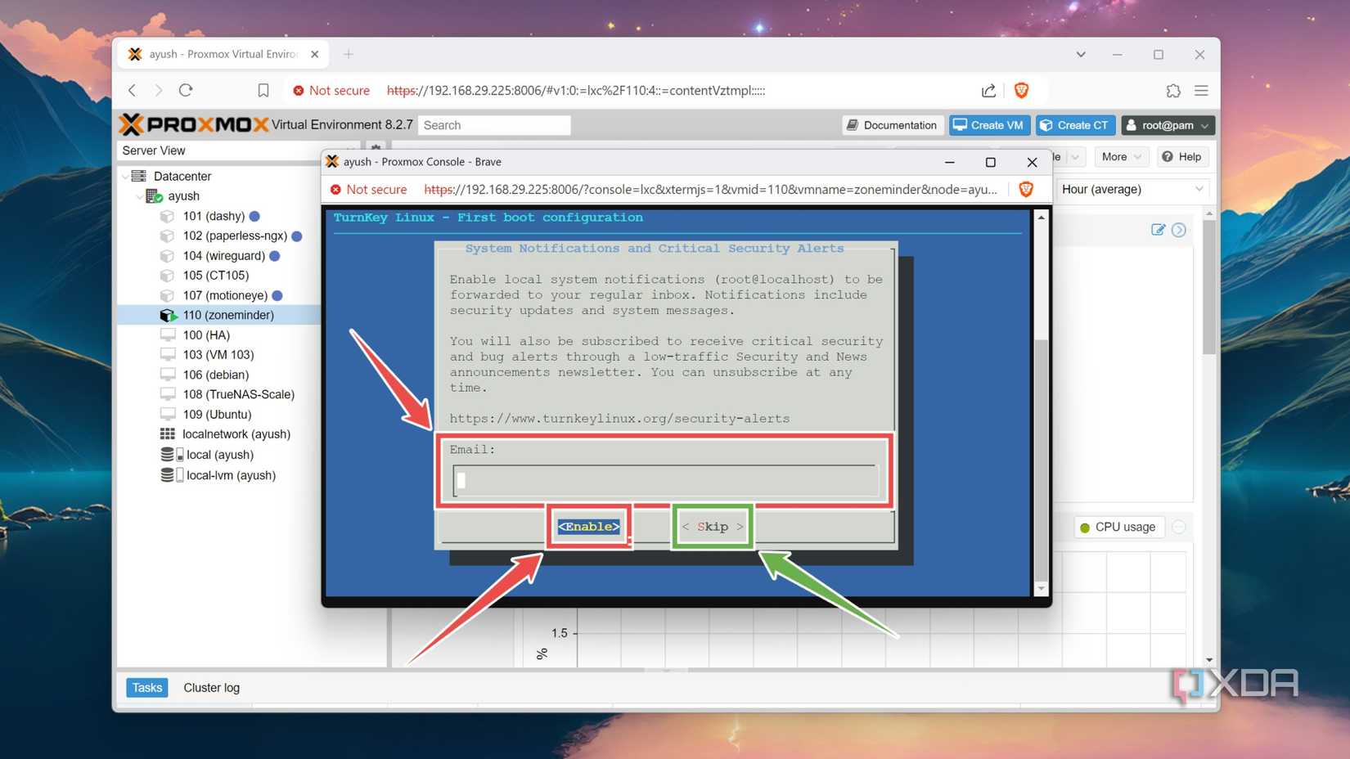
Task: Click the Datacenter server icon
Action: click(x=139, y=176)
